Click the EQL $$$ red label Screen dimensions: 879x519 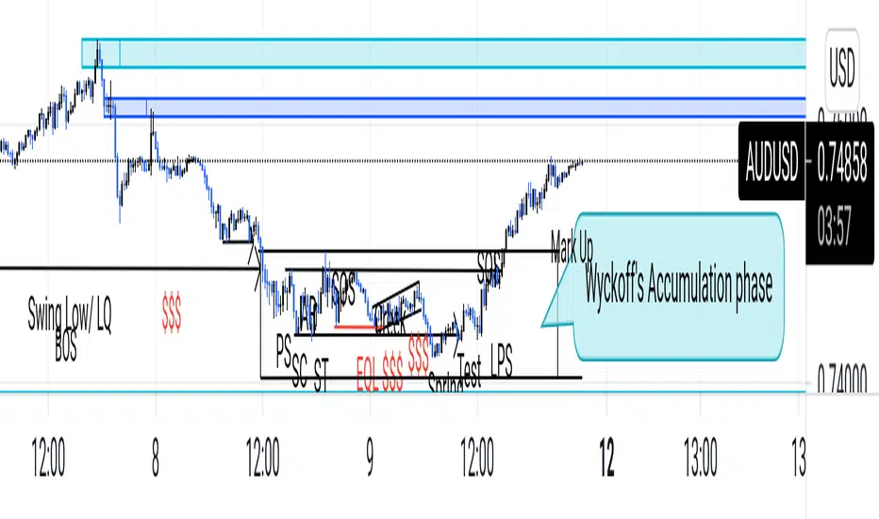point(379,374)
